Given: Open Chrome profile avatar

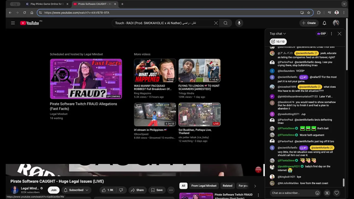Looking at the screenshot, I should pyautogui.click(x=337, y=13).
